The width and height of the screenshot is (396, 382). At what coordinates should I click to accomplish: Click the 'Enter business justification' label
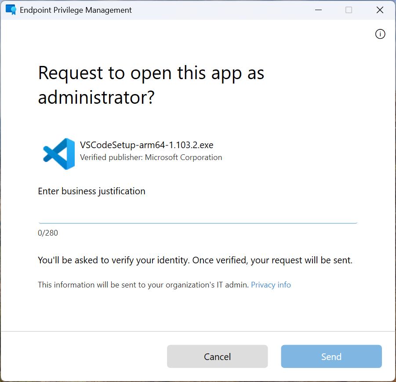(91, 191)
